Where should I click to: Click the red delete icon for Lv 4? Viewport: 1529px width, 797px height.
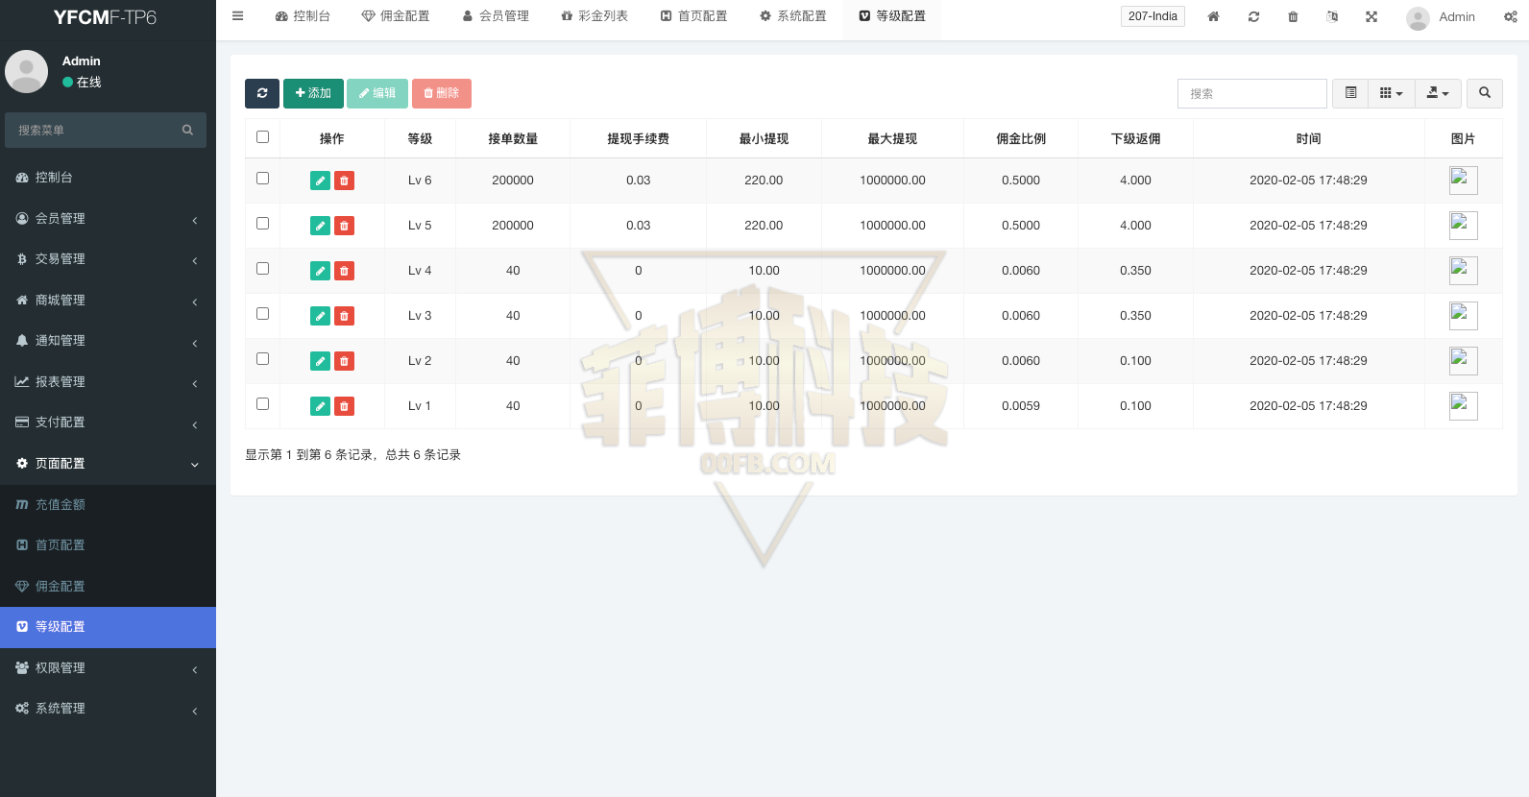click(344, 271)
